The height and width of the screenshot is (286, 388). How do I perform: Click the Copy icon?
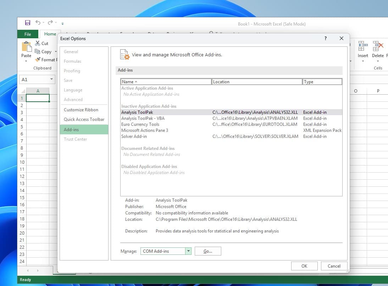[x=43, y=51]
